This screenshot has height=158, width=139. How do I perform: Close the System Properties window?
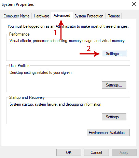coord(134,4)
